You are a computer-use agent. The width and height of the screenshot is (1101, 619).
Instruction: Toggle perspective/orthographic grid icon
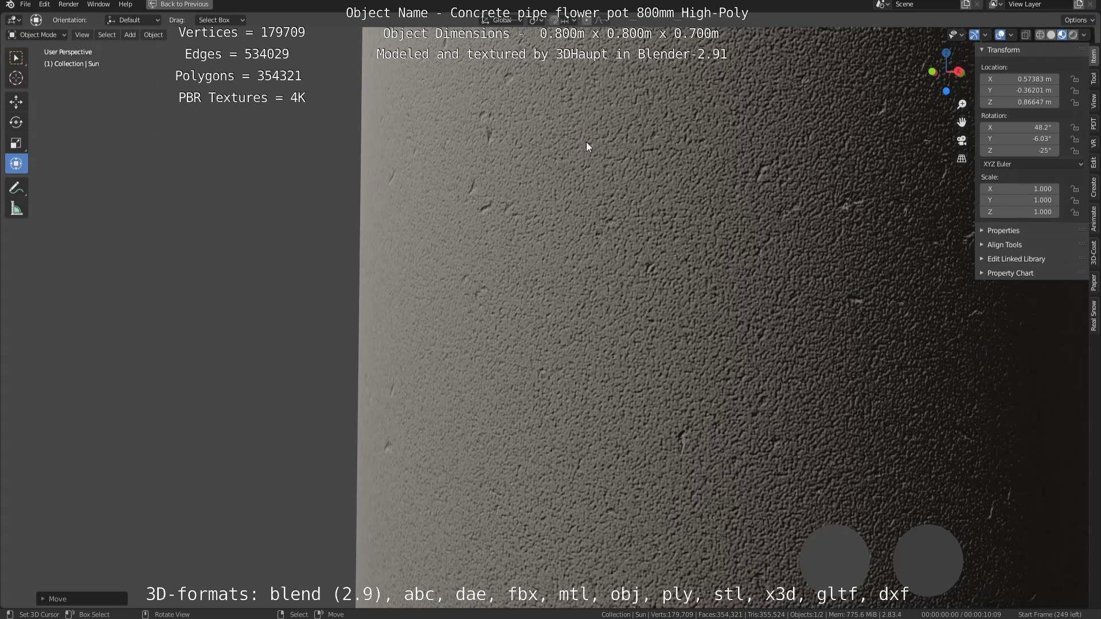[962, 159]
